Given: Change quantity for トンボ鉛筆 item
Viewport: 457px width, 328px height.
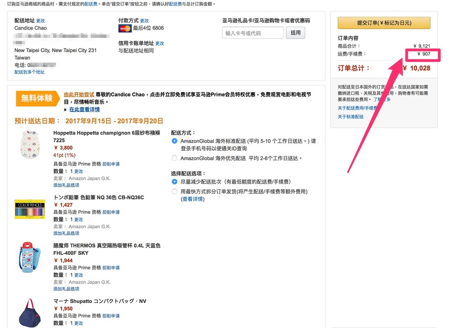Looking at the screenshot, I should (79, 220).
